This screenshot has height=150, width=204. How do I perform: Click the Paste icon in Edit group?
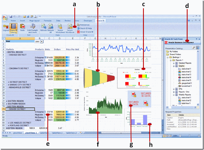tap(22, 26)
